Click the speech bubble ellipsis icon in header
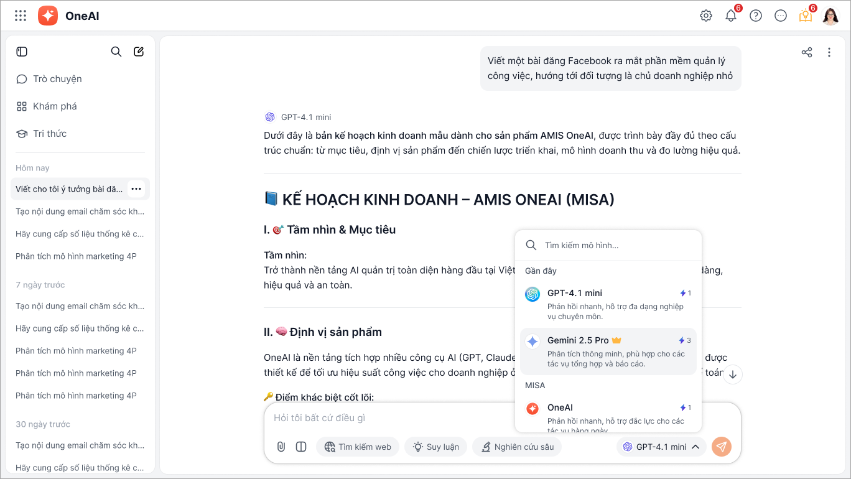This screenshot has width=851, height=479. point(781,16)
